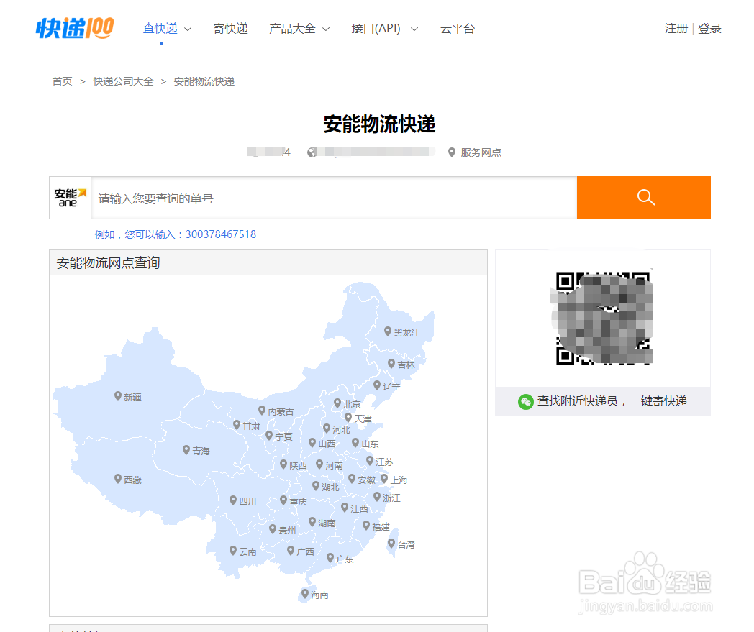Click 查找附近快递员，一键寄快递 banner text
This screenshot has height=632, width=754.
[x=612, y=400]
